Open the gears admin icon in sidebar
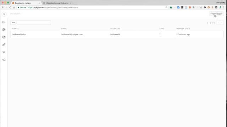The image size is (227, 127). (4, 45)
